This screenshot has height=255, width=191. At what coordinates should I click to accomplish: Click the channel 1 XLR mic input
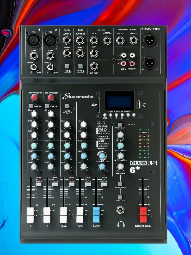(34, 40)
